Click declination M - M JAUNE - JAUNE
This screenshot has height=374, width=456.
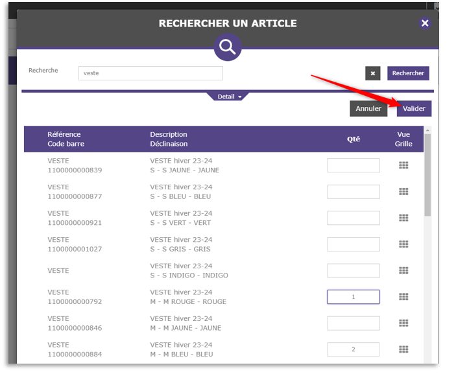186,328
